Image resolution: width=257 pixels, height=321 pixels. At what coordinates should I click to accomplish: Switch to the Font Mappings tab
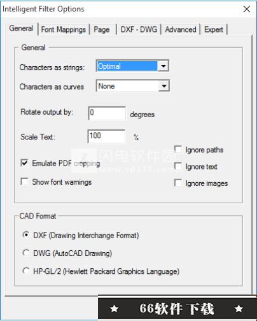[x=64, y=29]
